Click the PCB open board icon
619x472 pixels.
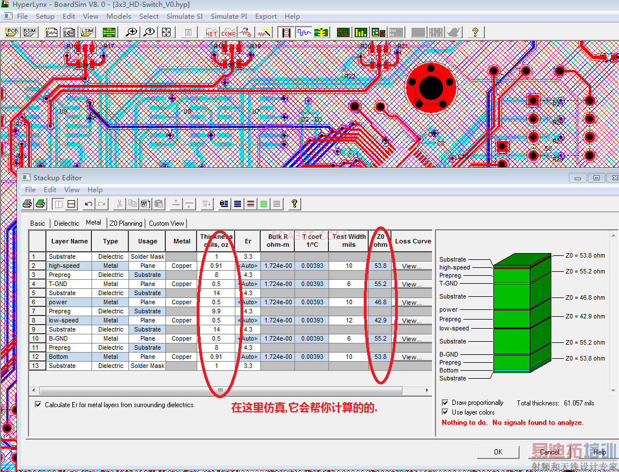point(12,32)
